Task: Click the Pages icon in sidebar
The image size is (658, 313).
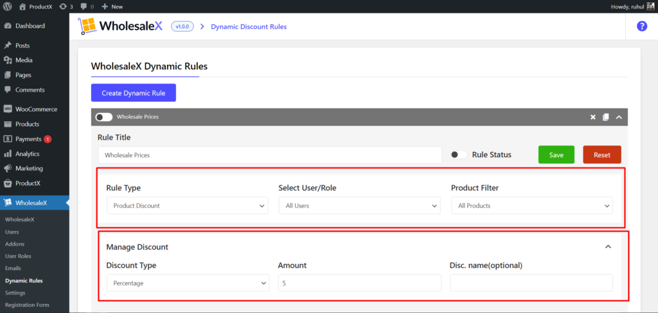Action: pyautogui.click(x=8, y=75)
